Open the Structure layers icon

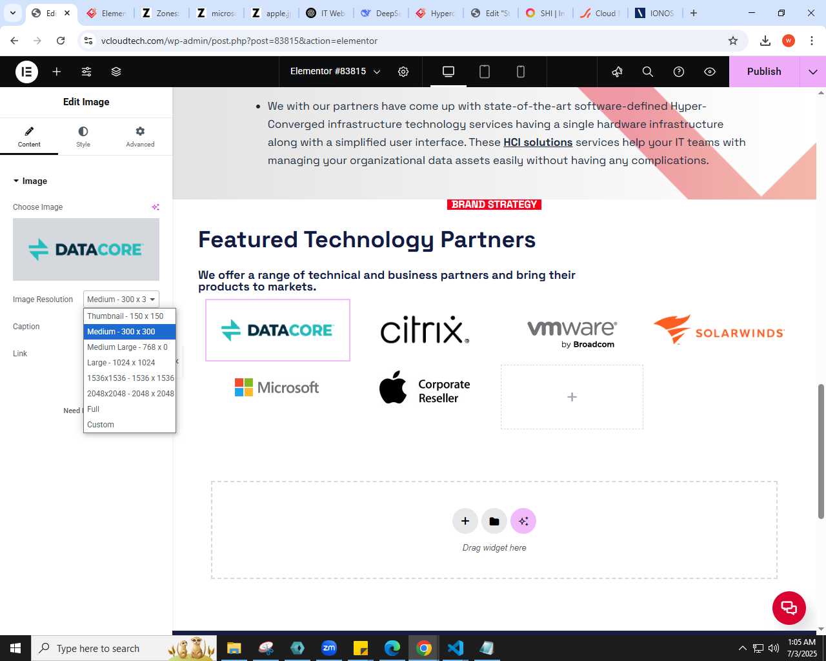click(x=116, y=72)
